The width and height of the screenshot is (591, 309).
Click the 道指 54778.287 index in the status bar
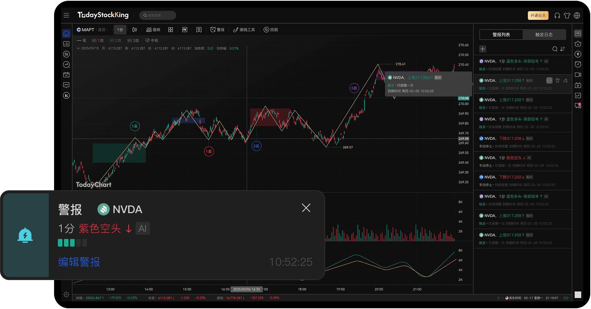click(230, 298)
